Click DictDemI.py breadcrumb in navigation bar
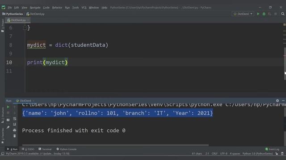Viewport: 286px width, 160px height. pos(35,14)
